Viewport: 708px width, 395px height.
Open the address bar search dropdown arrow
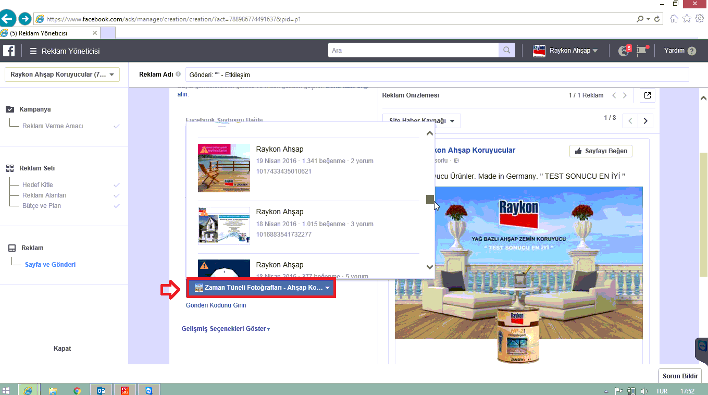[x=648, y=19]
